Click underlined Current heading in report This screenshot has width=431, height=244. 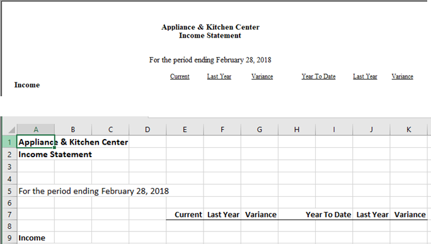pos(180,77)
